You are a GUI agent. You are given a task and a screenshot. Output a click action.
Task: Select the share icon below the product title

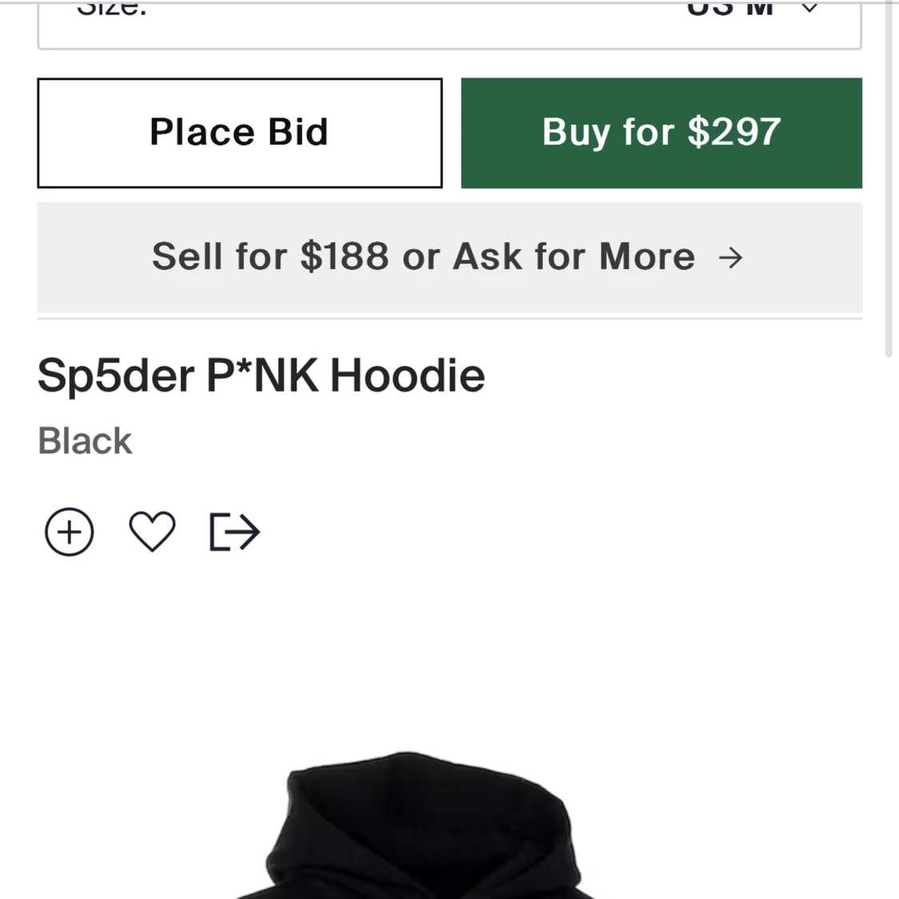coord(233,531)
